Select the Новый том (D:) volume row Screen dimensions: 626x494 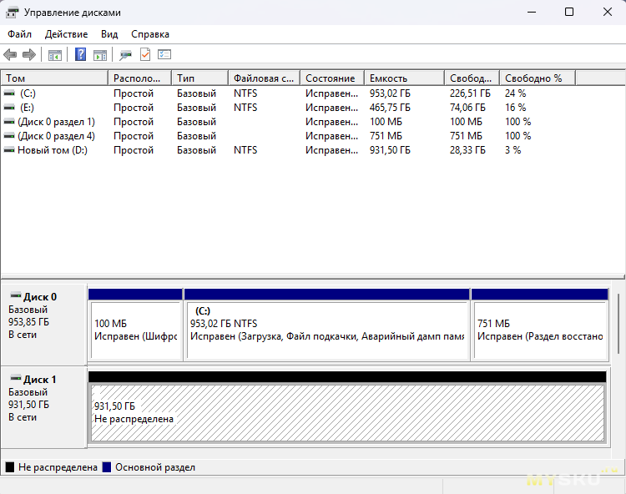click(52, 150)
